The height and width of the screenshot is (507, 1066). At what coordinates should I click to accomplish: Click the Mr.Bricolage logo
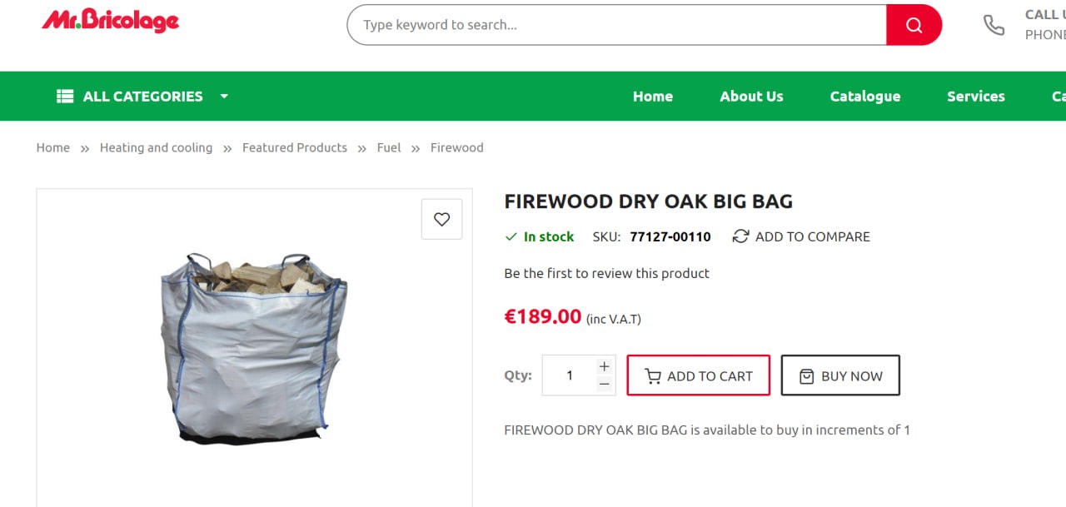(x=110, y=21)
